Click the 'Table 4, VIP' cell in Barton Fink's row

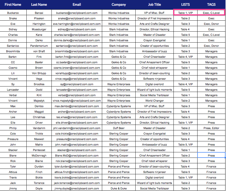point(186,57)
